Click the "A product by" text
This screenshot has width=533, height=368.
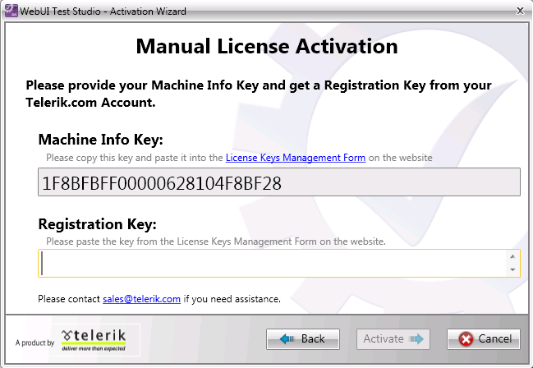click(x=34, y=343)
